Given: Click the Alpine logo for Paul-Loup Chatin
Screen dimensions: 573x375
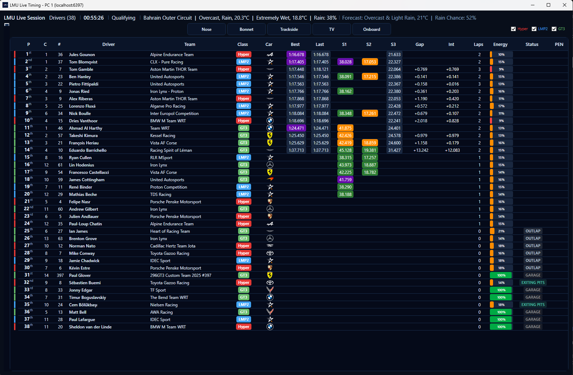Looking at the screenshot, I should pos(270,224).
